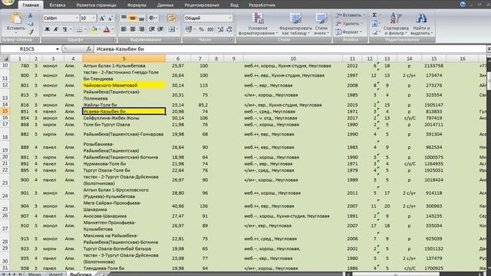Viewport: 491px width, 276px height.
Task: Click the accounting number format icon
Action: (x=189, y=29)
